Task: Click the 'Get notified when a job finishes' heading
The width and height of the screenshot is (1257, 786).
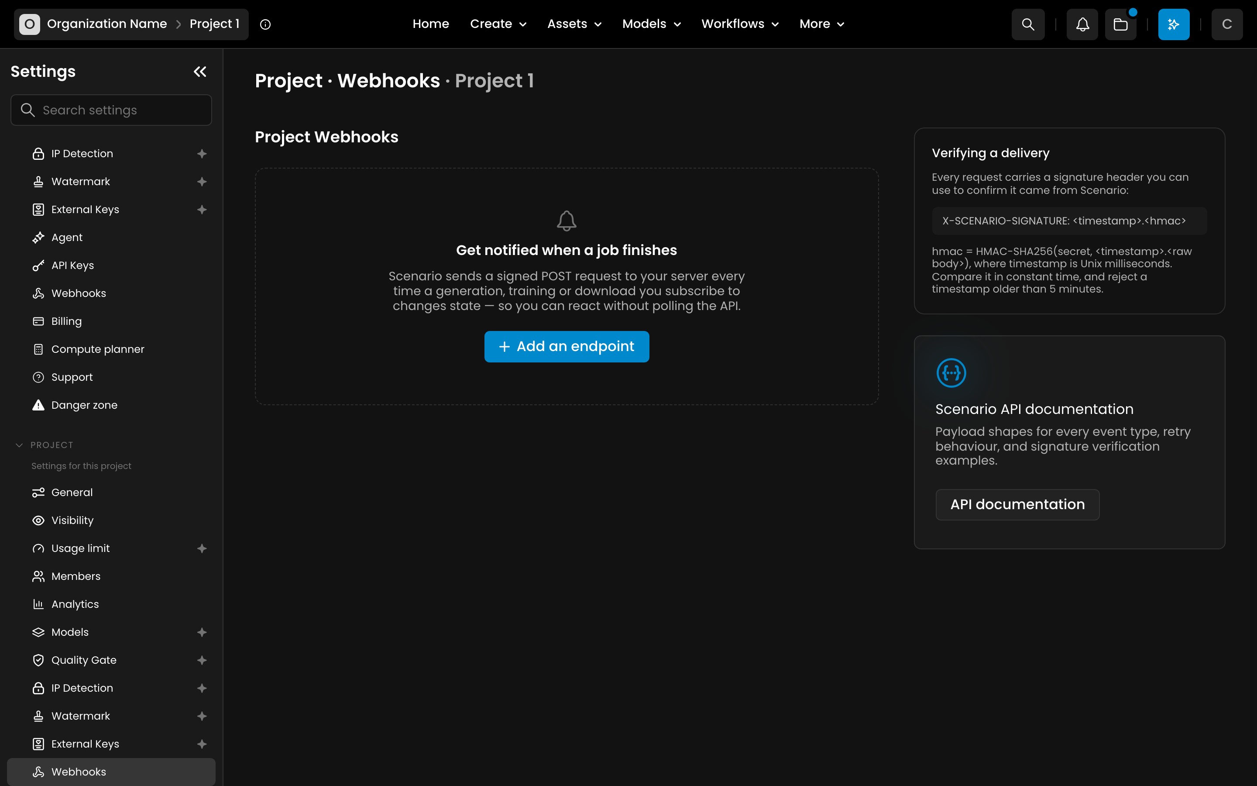Action: pyautogui.click(x=566, y=251)
